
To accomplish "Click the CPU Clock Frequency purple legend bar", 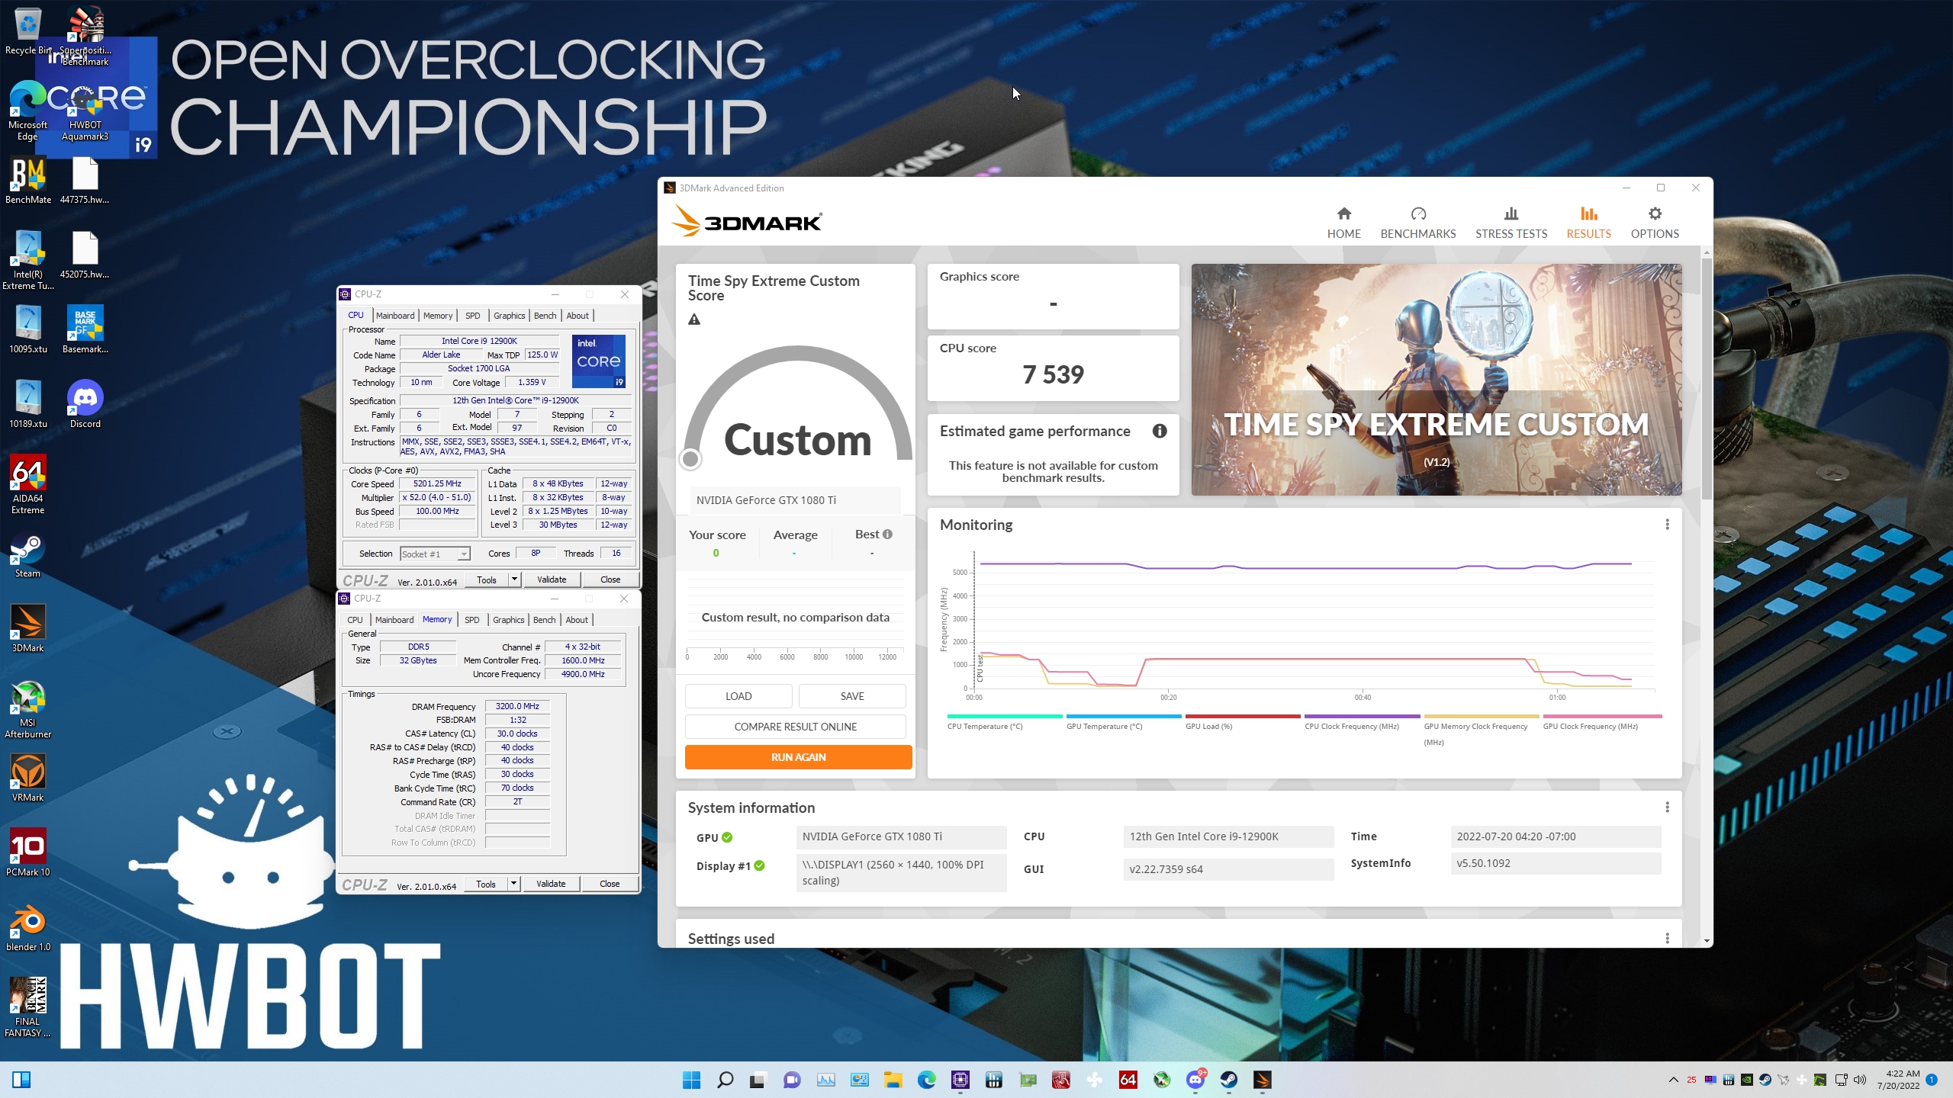I will pos(1362,717).
